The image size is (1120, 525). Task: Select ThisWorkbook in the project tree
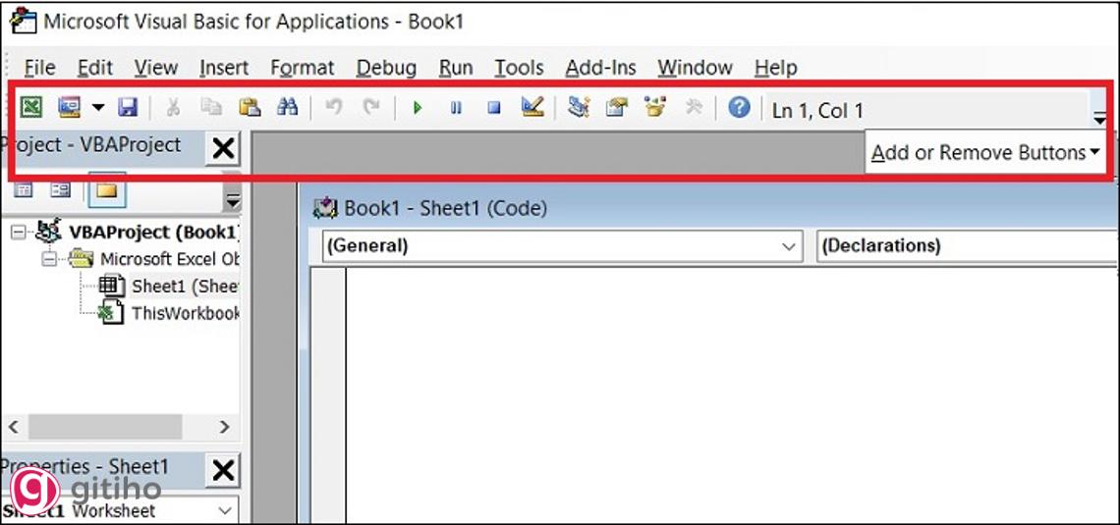[185, 313]
